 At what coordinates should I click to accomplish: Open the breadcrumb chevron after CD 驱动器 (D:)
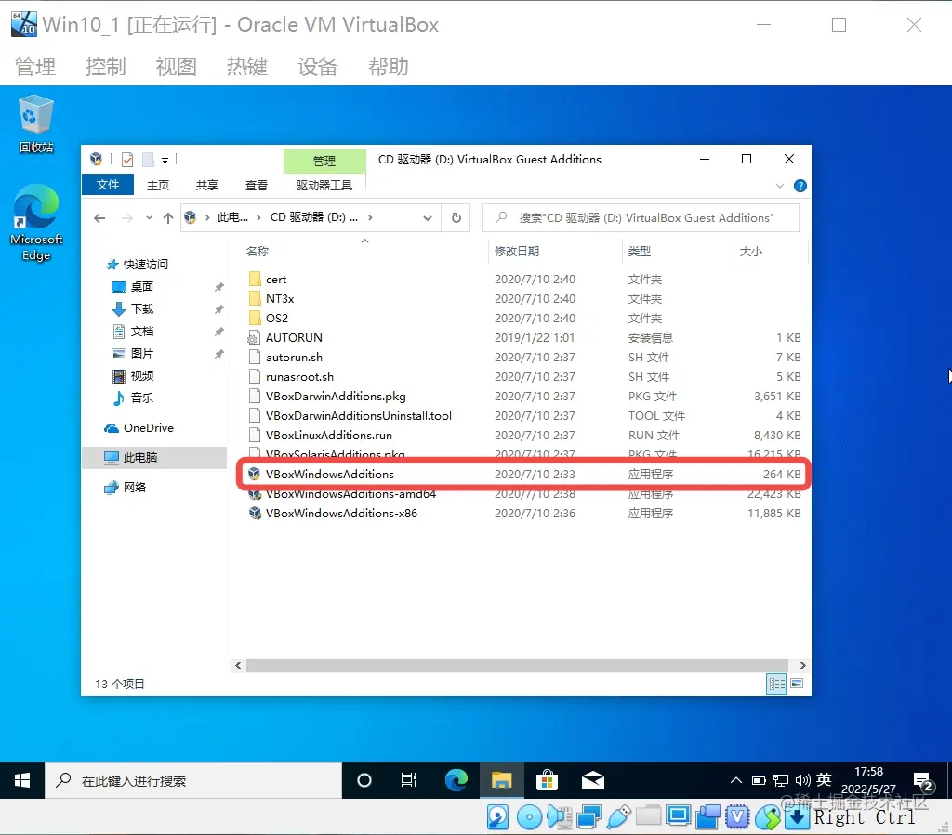[370, 217]
